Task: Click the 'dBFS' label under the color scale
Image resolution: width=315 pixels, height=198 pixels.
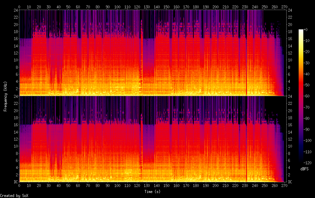Action: (304, 169)
